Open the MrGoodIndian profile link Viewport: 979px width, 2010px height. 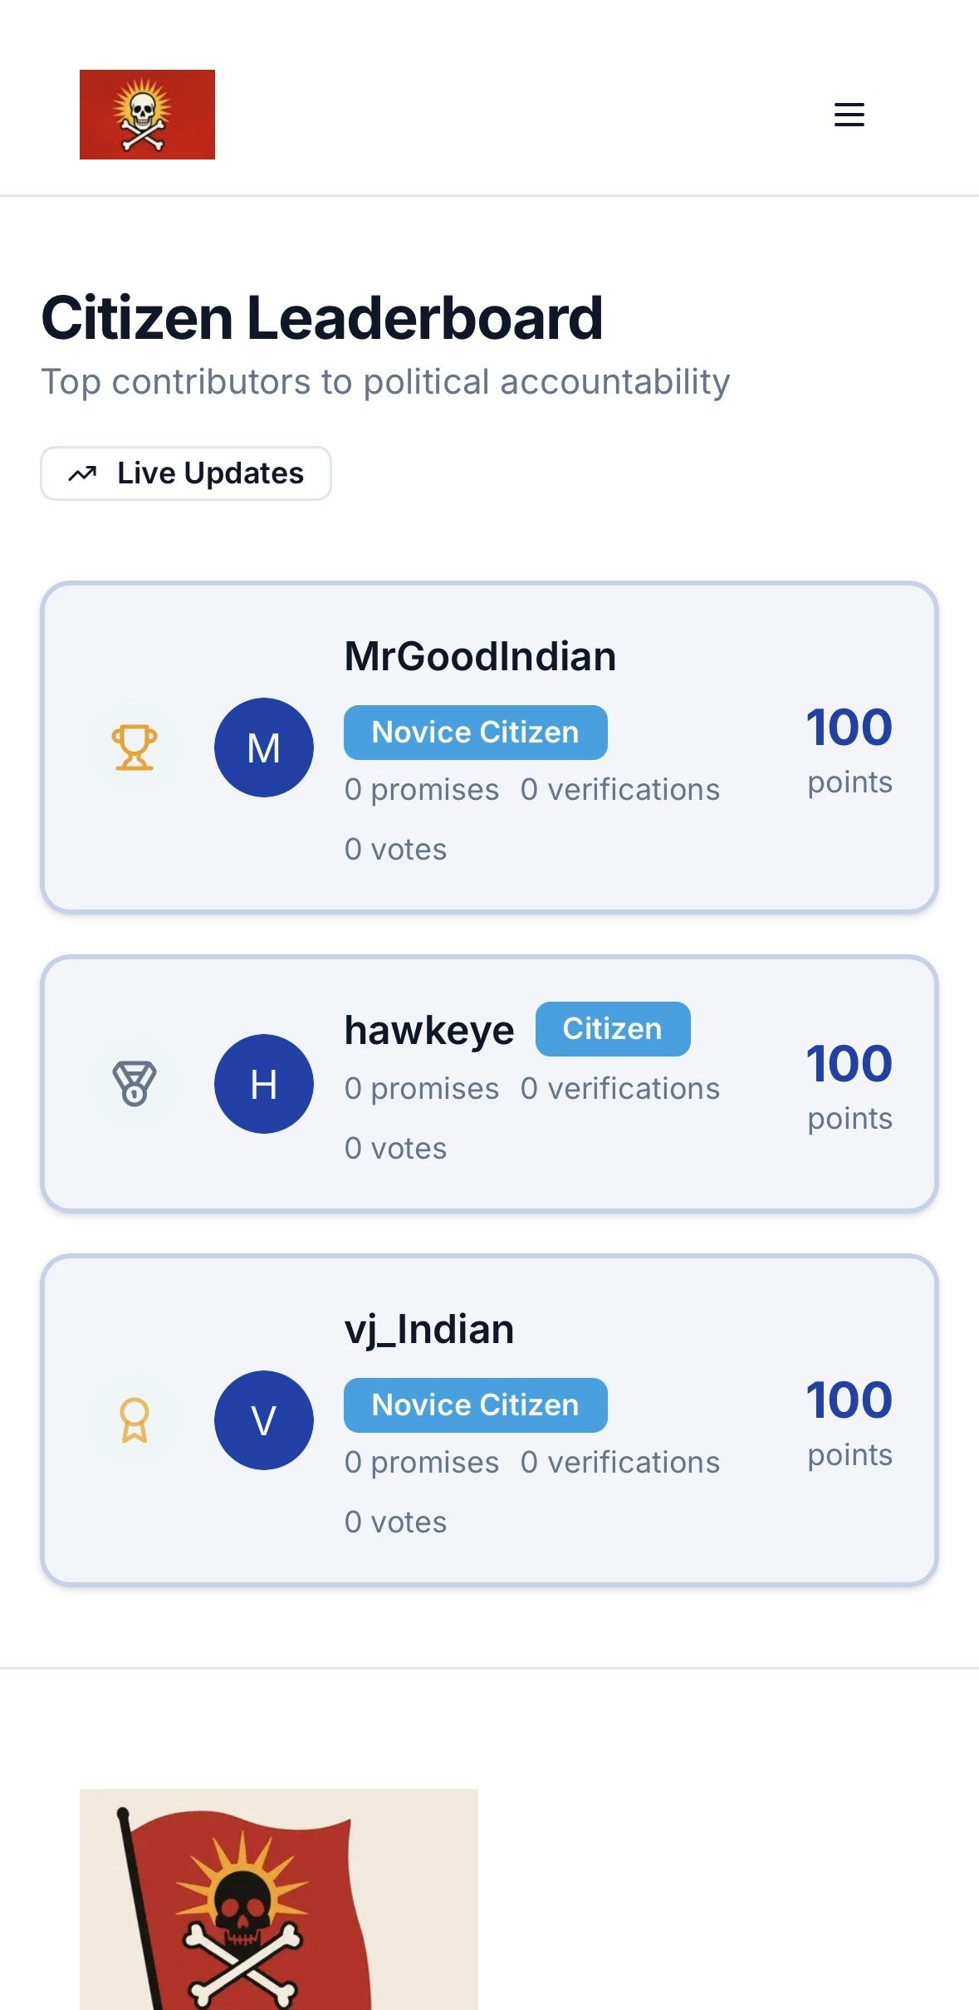pos(480,655)
